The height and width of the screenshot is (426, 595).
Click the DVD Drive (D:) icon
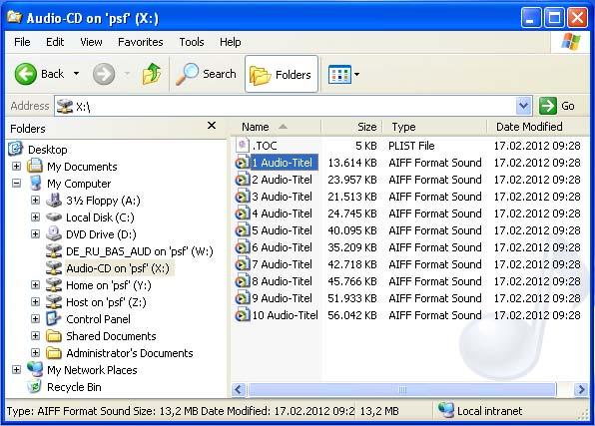54,233
